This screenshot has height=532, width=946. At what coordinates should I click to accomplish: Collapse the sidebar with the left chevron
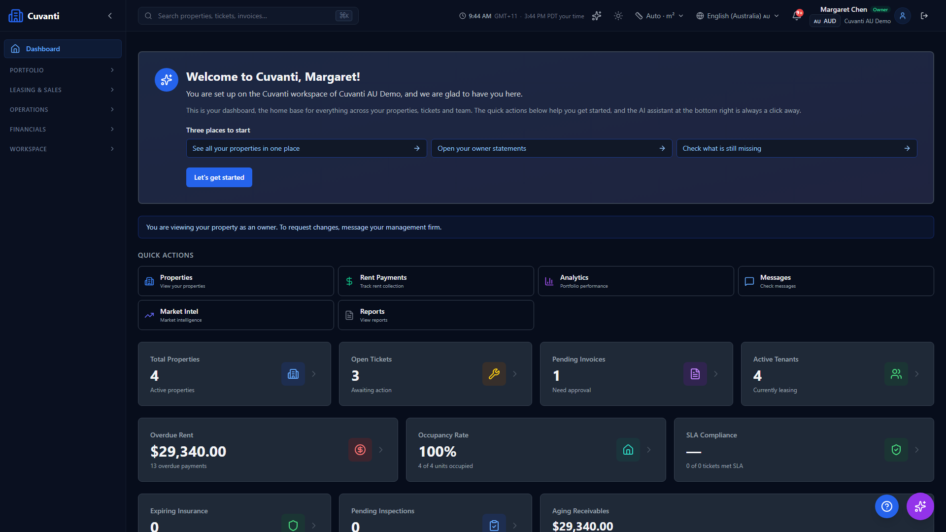point(110,16)
